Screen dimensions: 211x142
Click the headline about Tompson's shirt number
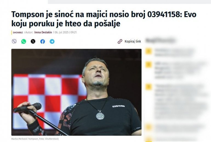104,19
